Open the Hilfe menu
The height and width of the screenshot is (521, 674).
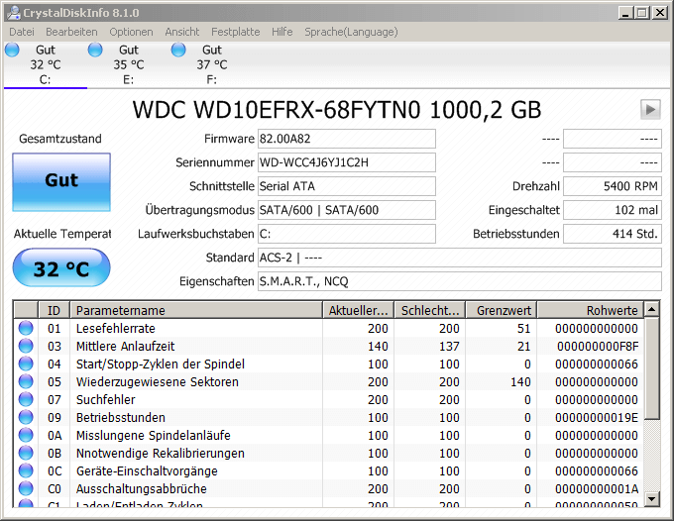coord(281,32)
